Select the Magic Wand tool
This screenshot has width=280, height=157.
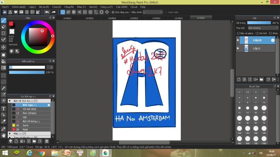[x=4, y=88]
